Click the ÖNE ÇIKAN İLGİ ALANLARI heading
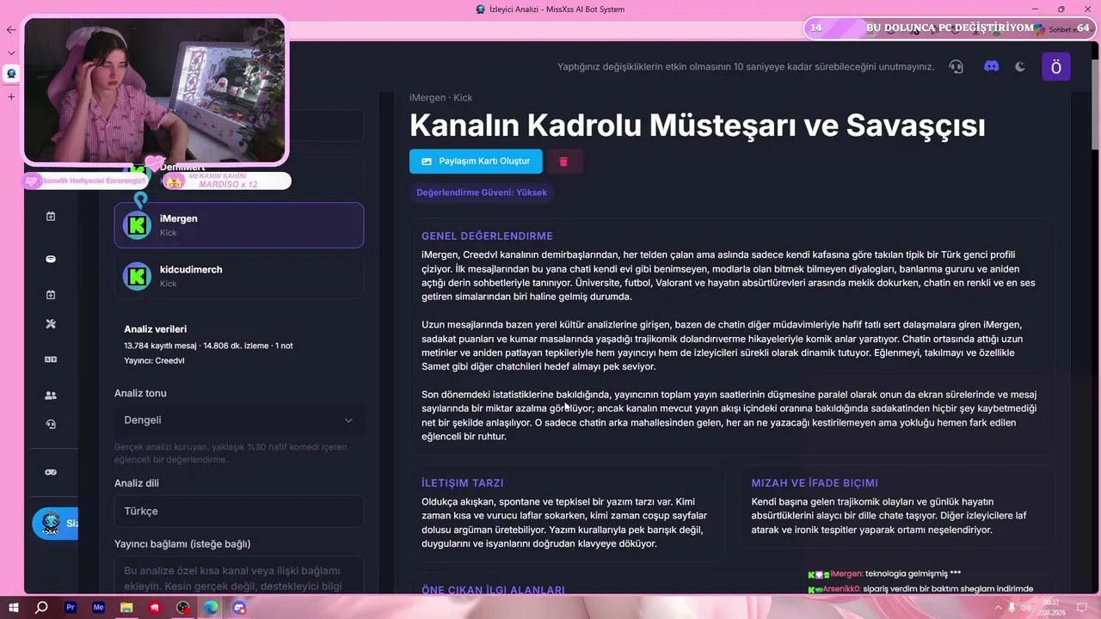The height and width of the screenshot is (619, 1101). point(493,590)
